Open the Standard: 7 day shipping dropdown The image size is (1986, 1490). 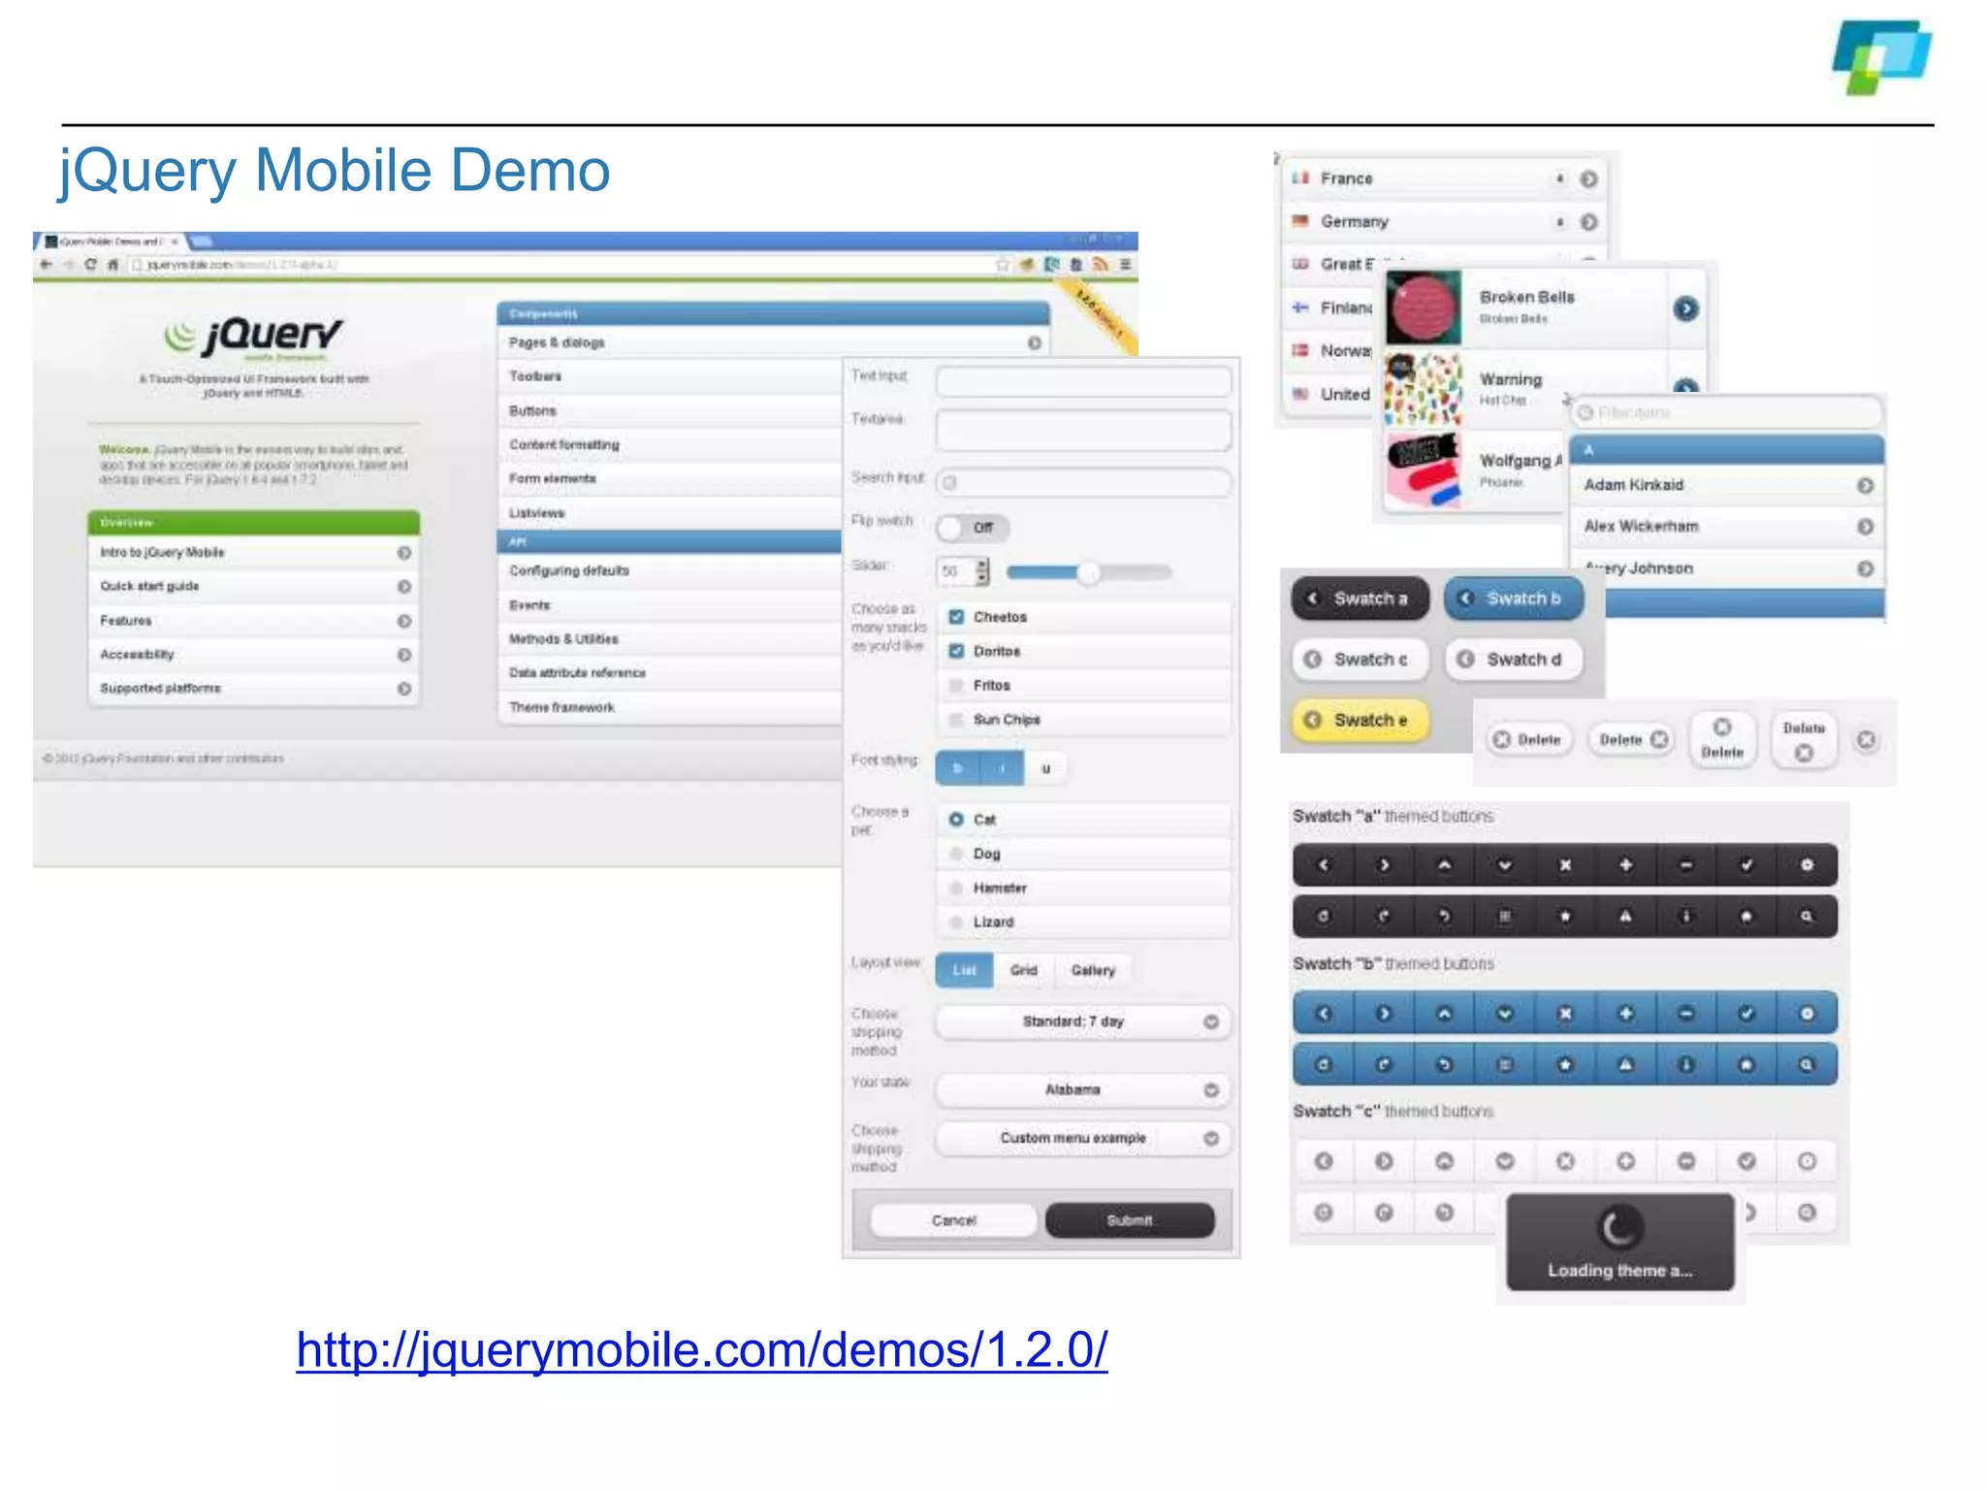point(1083,1021)
